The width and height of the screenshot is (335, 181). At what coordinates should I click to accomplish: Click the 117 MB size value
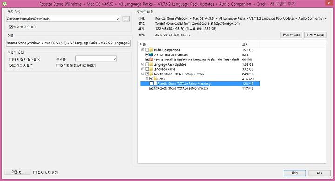coord(248,88)
